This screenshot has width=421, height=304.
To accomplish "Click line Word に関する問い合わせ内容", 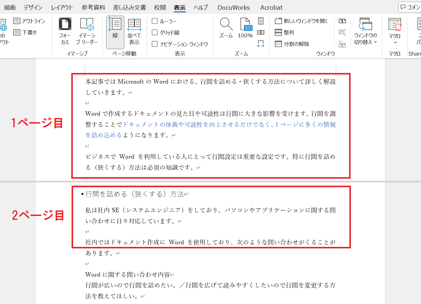I will click(128, 275).
